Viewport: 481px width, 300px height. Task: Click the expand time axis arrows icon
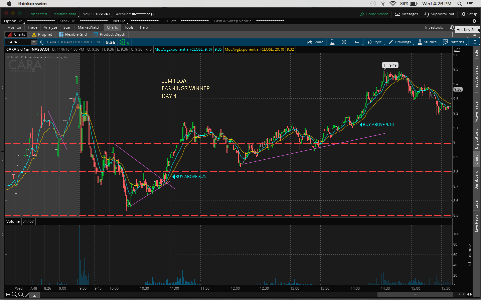pos(469,294)
